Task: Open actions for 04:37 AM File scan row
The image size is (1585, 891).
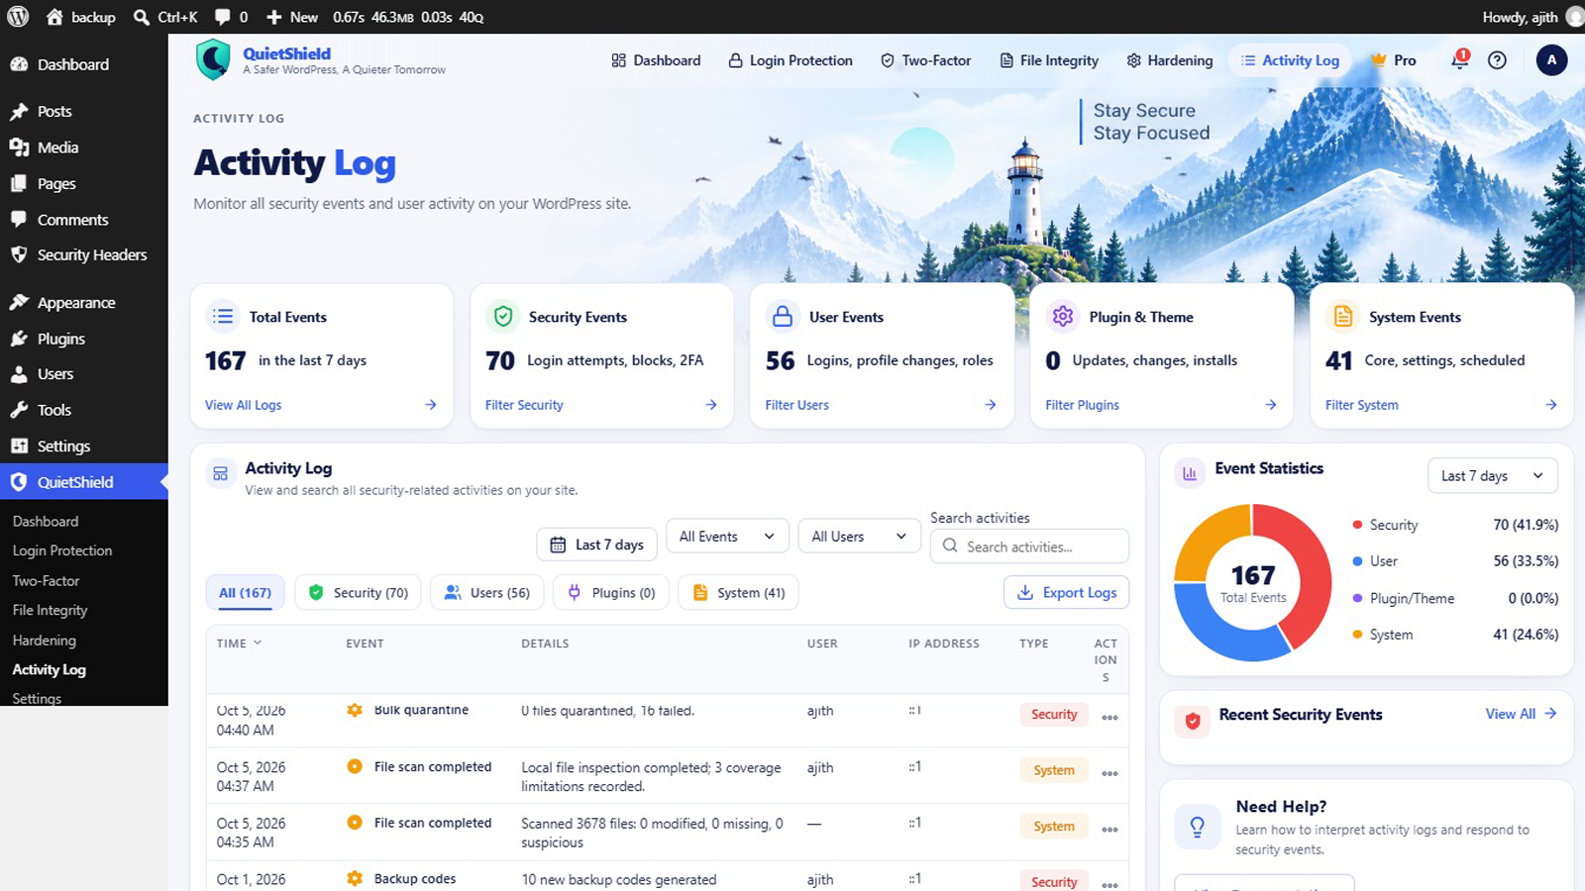Action: [1109, 773]
